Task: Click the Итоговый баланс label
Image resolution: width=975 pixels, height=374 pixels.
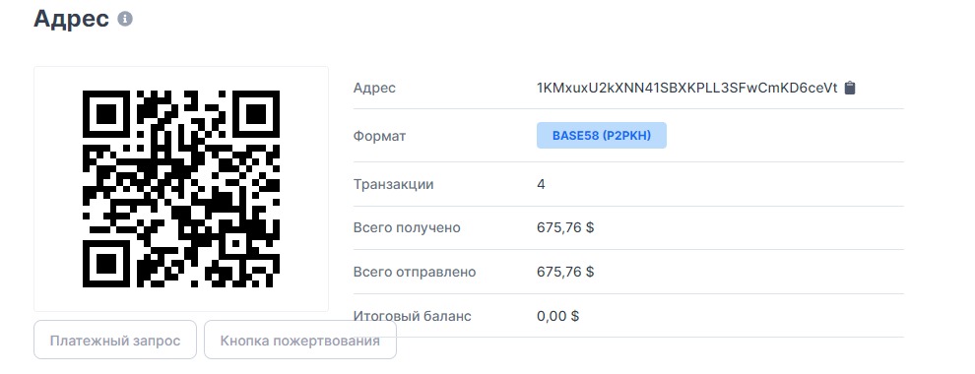Action: pyautogui.click(x=413, y=316)
